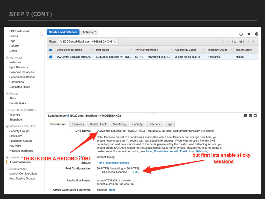The height and width of the screenshot is (199, 265).
Task: Open the Load Balancer Name column sort arrow
Action: (92, 50)
